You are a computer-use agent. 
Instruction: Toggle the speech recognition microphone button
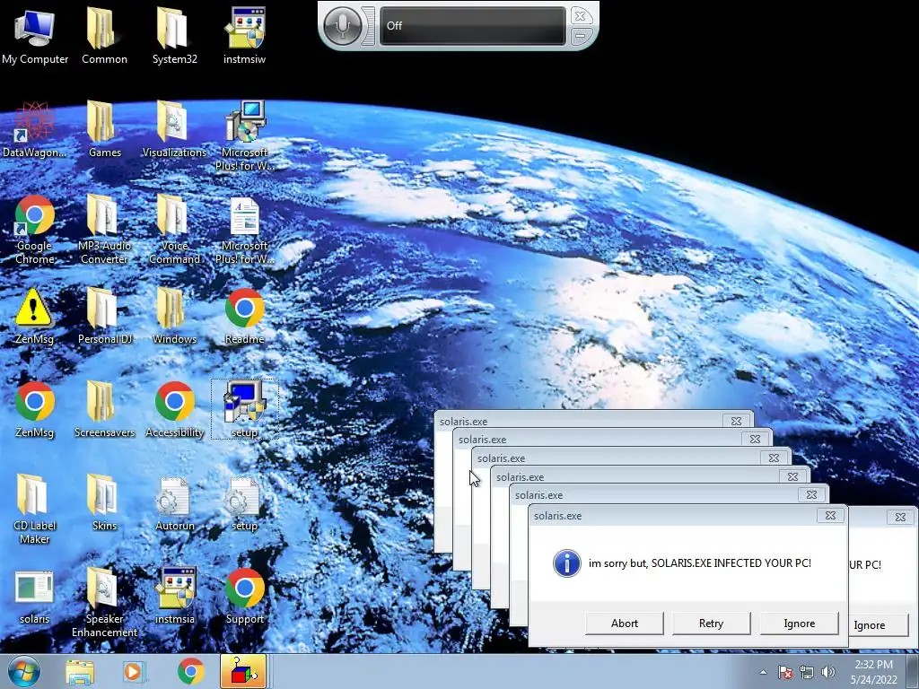343,26
